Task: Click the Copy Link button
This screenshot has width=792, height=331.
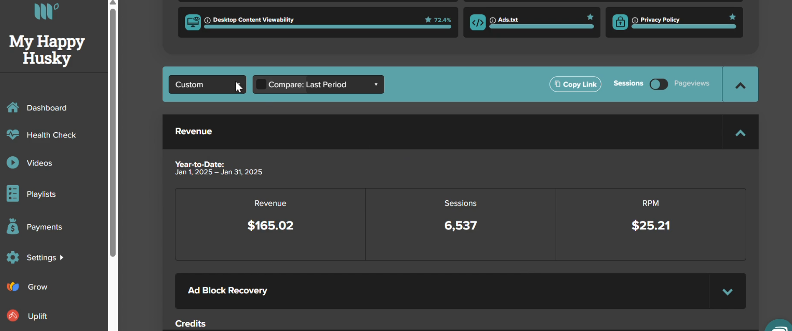Action: point(575,84)
